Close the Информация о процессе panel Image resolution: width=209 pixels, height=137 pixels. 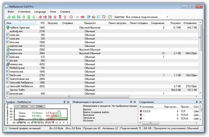point(135,102)
